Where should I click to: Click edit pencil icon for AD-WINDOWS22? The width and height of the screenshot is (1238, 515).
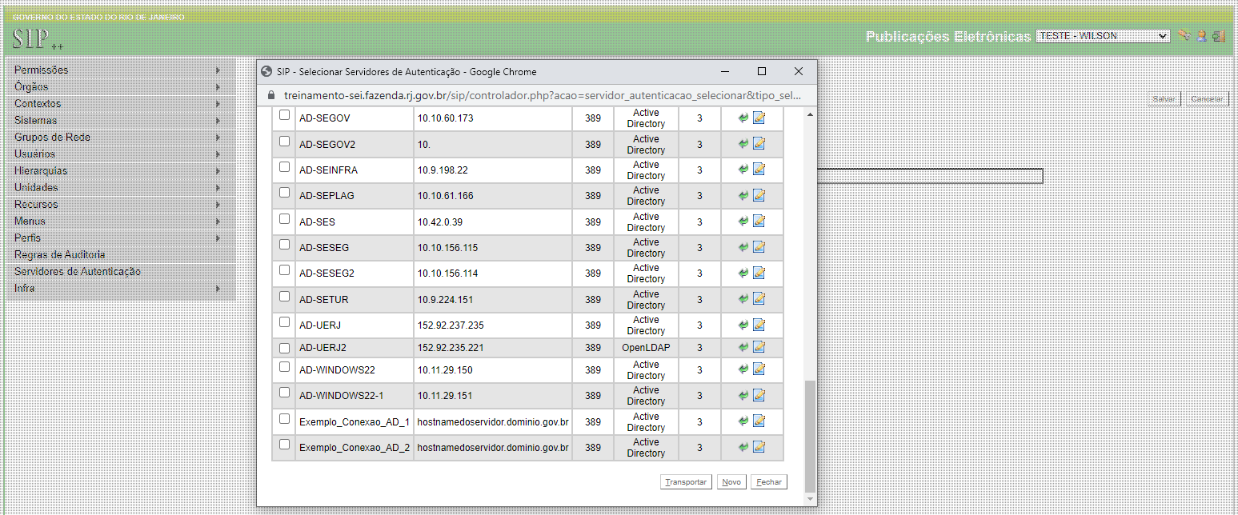[759, 369]
